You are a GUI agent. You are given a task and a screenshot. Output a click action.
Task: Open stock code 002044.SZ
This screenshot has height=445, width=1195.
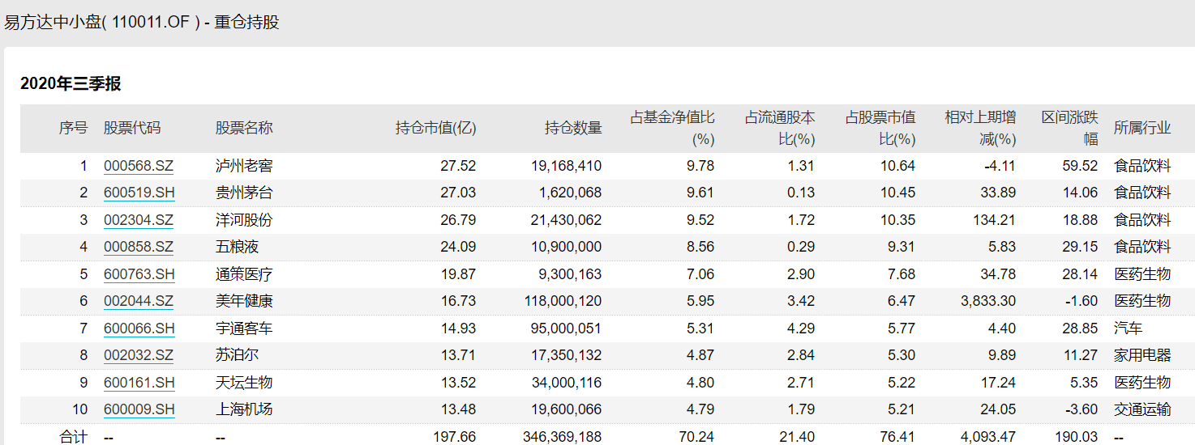click(x=139, y=301)
